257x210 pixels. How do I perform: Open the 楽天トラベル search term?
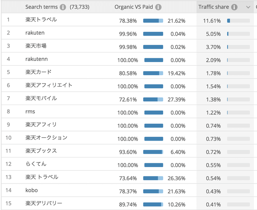[41, 20]
